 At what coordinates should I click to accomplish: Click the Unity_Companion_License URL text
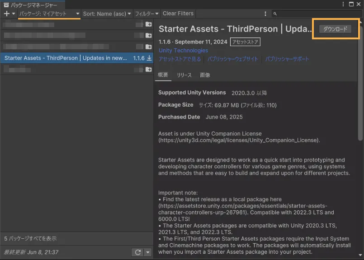click(x=239, y=140)
